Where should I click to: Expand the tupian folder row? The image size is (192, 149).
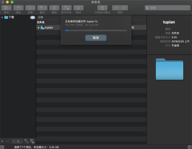click(39, 28)
